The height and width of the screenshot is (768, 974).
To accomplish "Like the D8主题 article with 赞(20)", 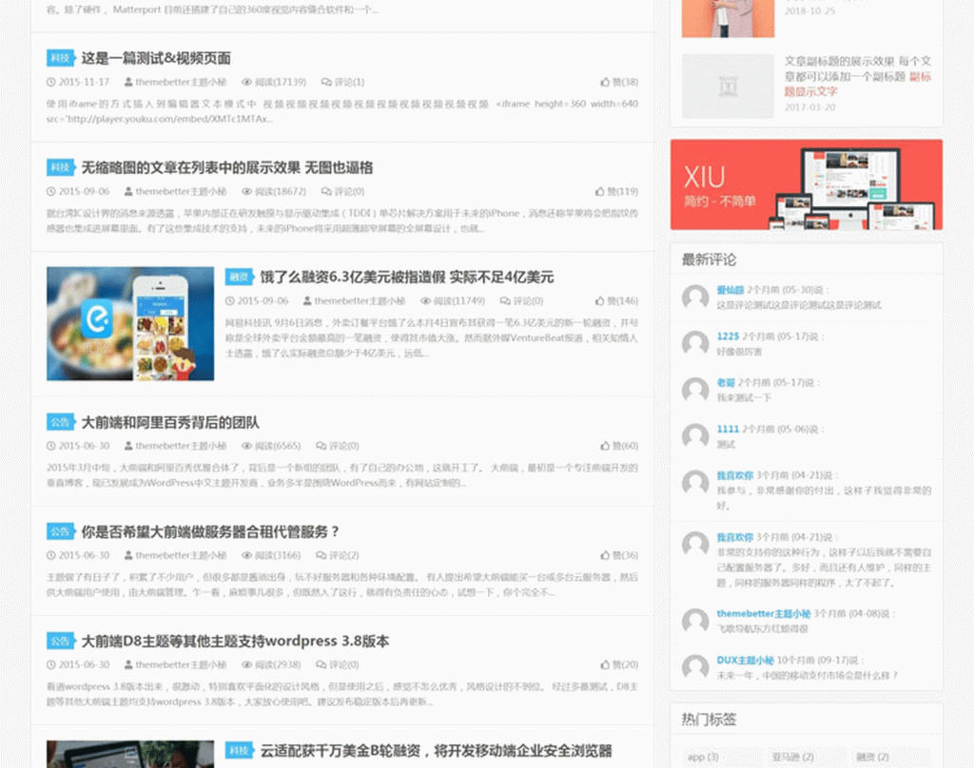I will tap(619, 664).
